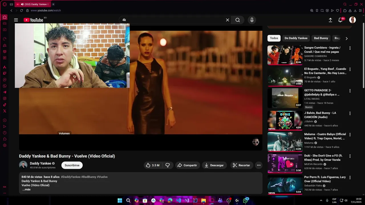
Task: Open File Explorer from the taskbar
Action: (204, 200)
